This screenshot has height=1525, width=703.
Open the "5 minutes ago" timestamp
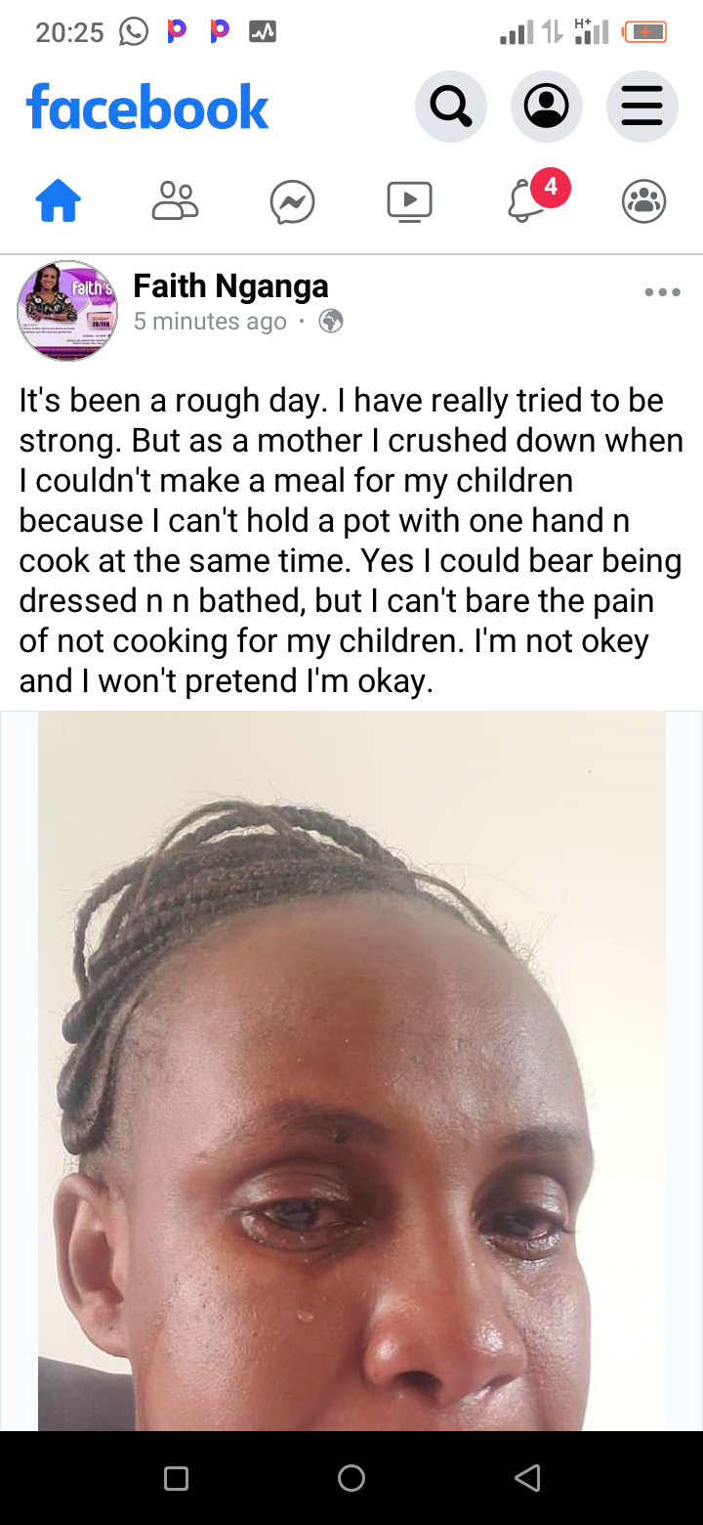pyautogui.click(x=210, y=322)
